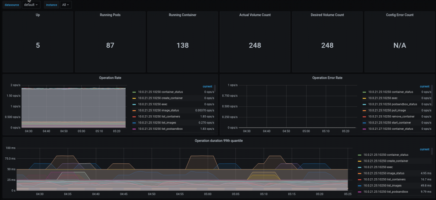Toggle list_containers series in Operation Rate legend
The width and height of the screenshot is (436, 200).
159,117
